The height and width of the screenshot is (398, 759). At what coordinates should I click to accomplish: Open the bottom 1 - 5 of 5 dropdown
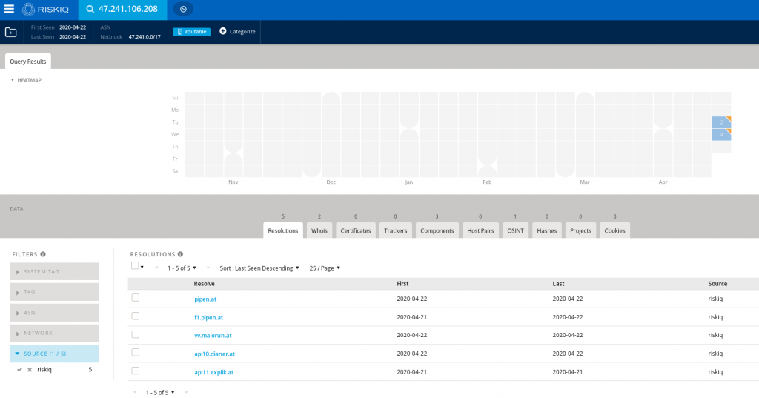[160, 392]
